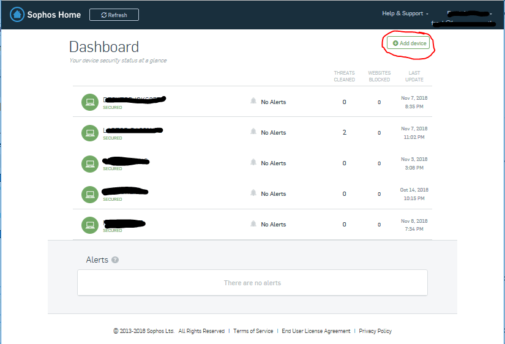505x344 pixels.
Task: Click the bell icon in the Oct 14 row
Action: [253, 193]
